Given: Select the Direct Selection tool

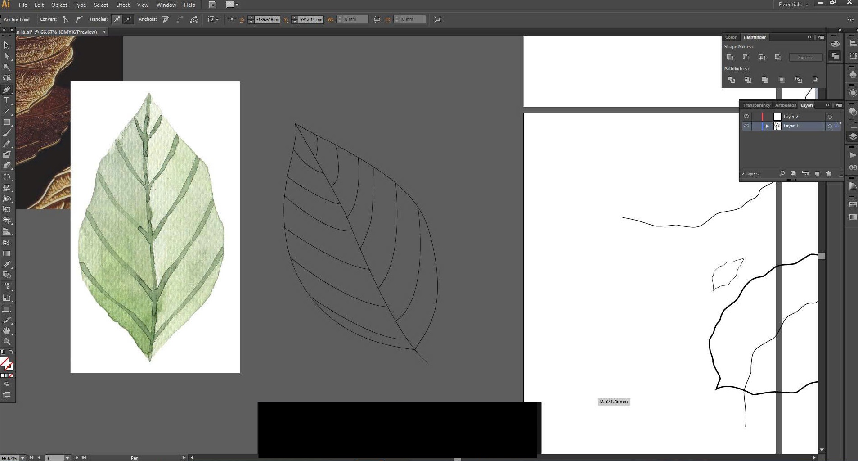Looking at the screenshot, I should click(7, 56).
